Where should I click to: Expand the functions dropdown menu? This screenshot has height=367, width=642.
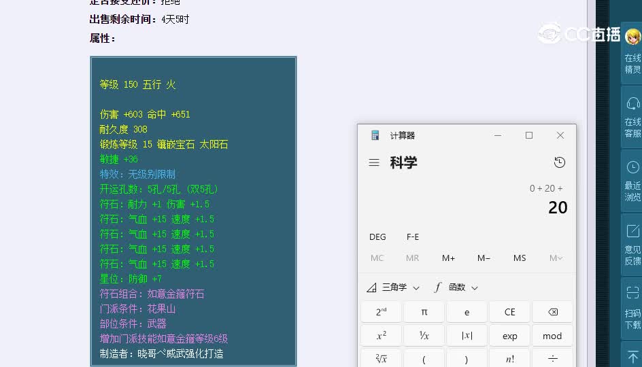click(456, 287)
